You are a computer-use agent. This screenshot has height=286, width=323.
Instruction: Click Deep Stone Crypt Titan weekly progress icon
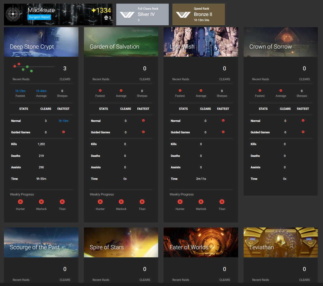pos(62,202)
